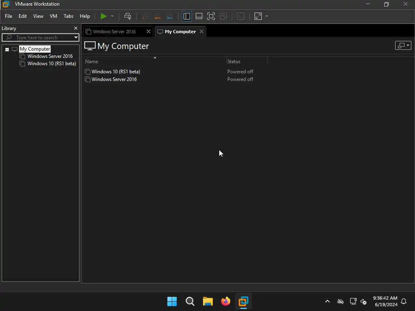Open the view options dropdown at top right
Image resolution: width=415 pixels, height=311 pixels.
(403, 45)
